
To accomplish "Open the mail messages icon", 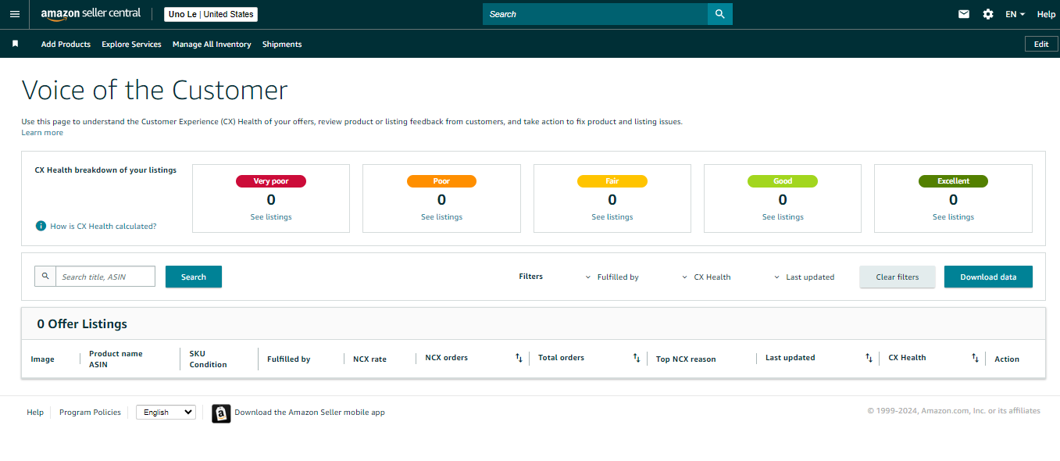I will click(x=964, y=14).
